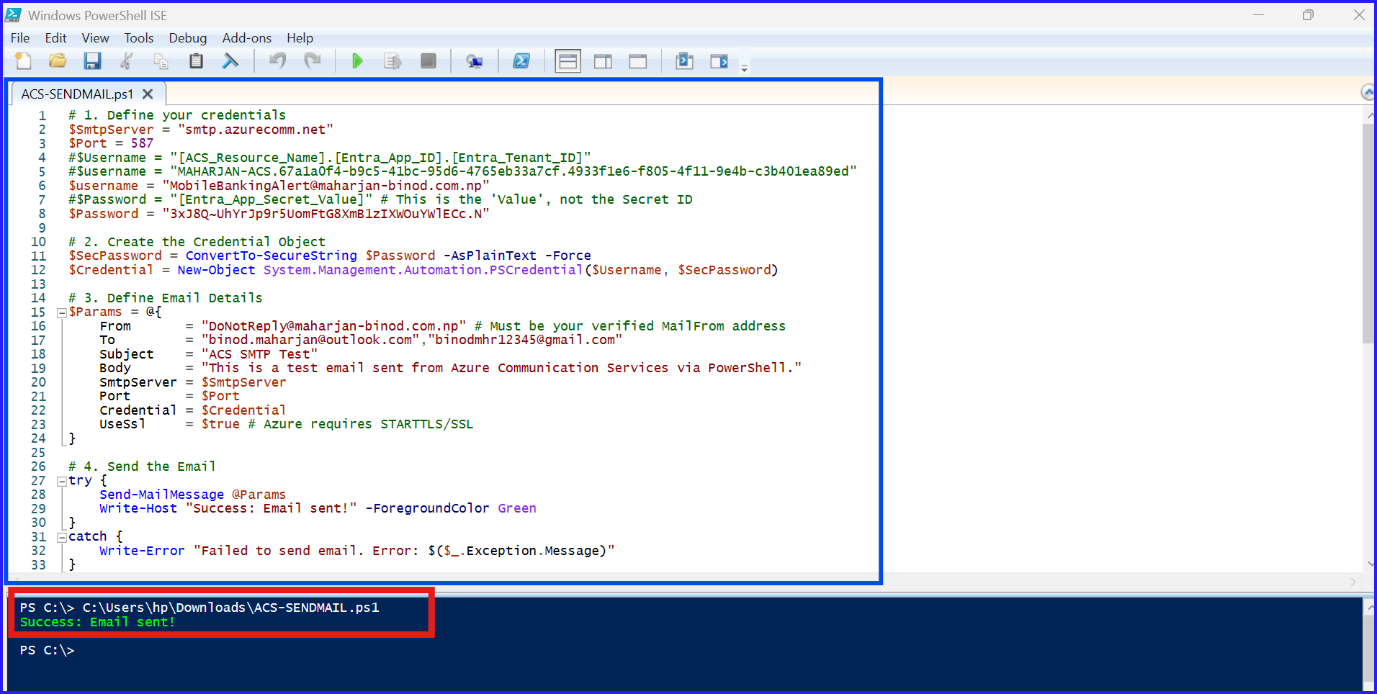The height and width of the screenshot is (694, 1377).
Task: Open the toolbar overflow dropdown arrow
Action: point(744,67)
